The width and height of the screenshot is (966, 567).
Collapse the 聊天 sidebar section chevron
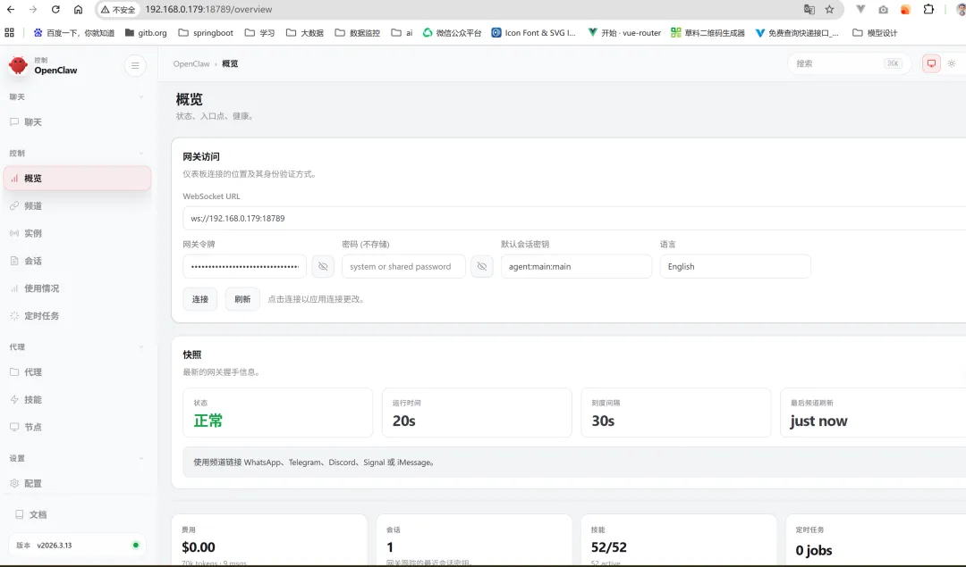(x=141, y=97)
